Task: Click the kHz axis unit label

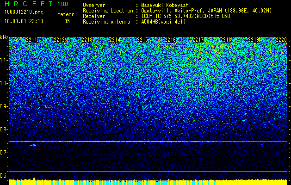Action: [x=4, y=37]
